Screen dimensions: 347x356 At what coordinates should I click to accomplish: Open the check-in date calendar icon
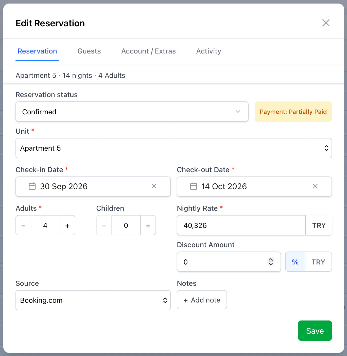[x=32, y=186]
